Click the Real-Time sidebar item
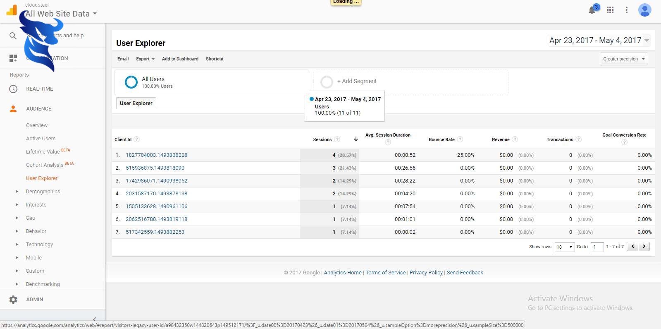Viewport: 661px width, 329px height. pyautogui.click(x=40, y=89)
